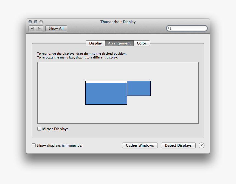This screenshot has width=236, height=184.
Task: Open the help question mark
Action: (x=201, y=146)
